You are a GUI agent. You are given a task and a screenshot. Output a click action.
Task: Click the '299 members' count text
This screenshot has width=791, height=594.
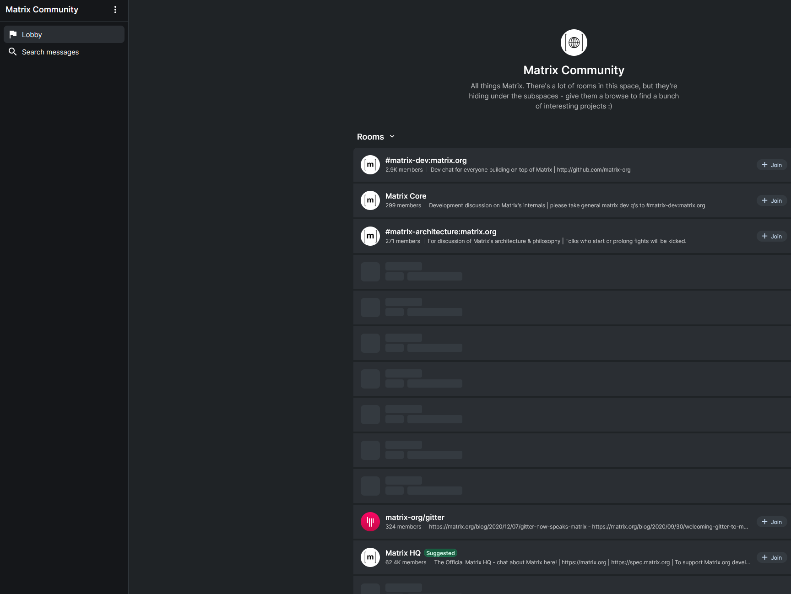(x=403, y=205)
